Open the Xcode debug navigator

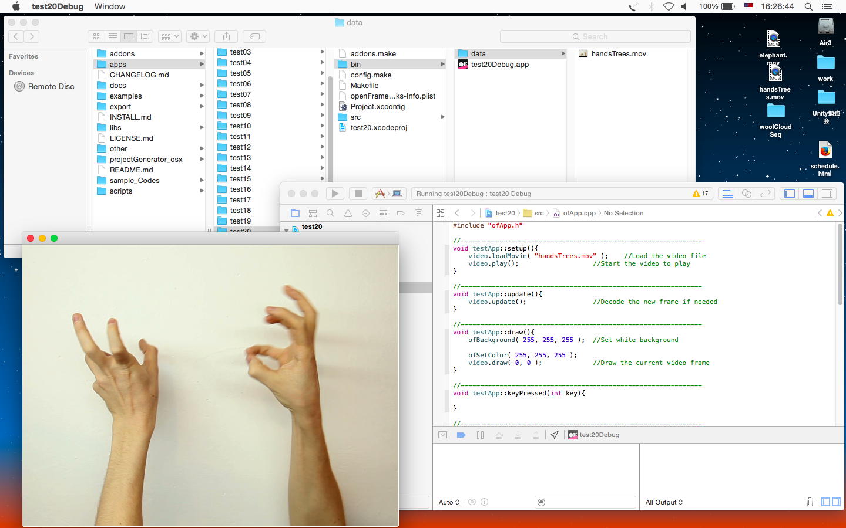383,213
